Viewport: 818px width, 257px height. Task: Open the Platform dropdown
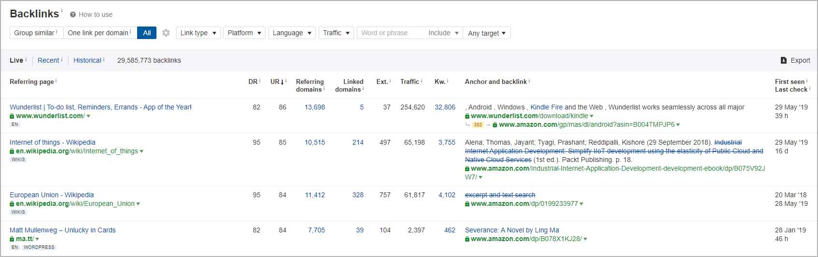[x=244, y=33]
